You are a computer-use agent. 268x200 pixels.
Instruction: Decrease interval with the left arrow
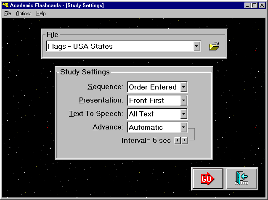(x=178, y=140)
